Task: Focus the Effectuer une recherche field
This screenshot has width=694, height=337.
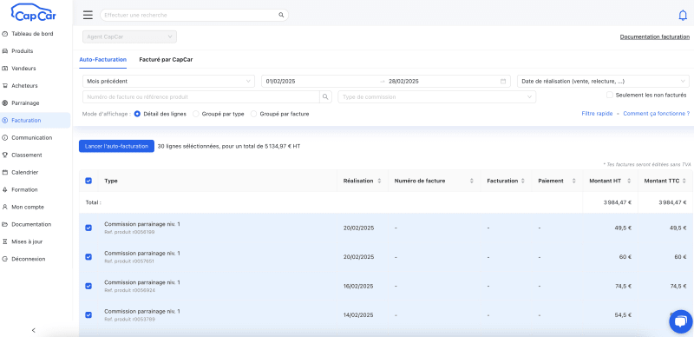Action: click(190, 15)
